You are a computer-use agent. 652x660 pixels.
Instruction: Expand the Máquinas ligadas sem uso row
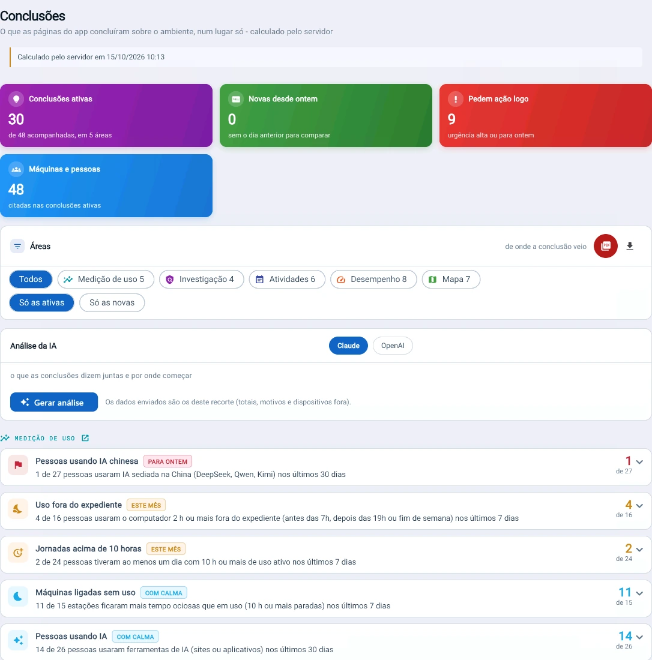coord(639,593)
